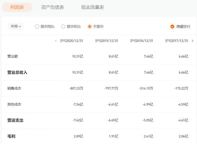Select the 显示同比 radio option
This screenshot has height=144, width=197.
[37, 26]
